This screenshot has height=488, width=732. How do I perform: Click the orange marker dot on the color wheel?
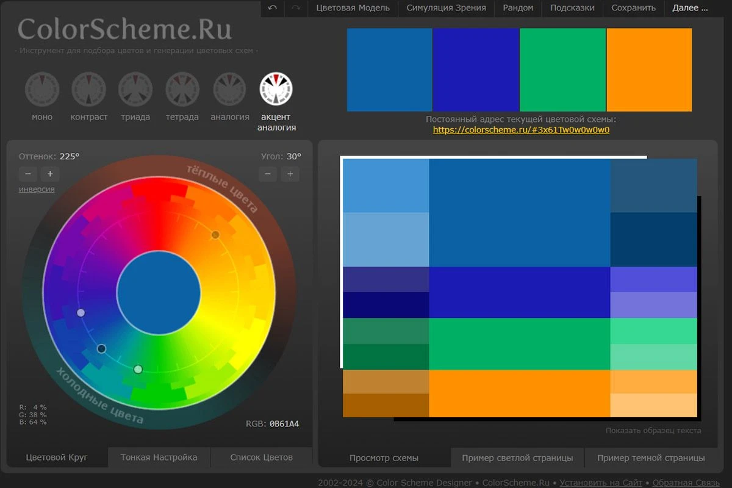tap(215, 235)
